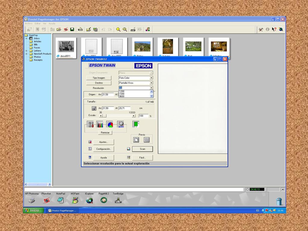Click the green square marquee icon

pos(136,124)
